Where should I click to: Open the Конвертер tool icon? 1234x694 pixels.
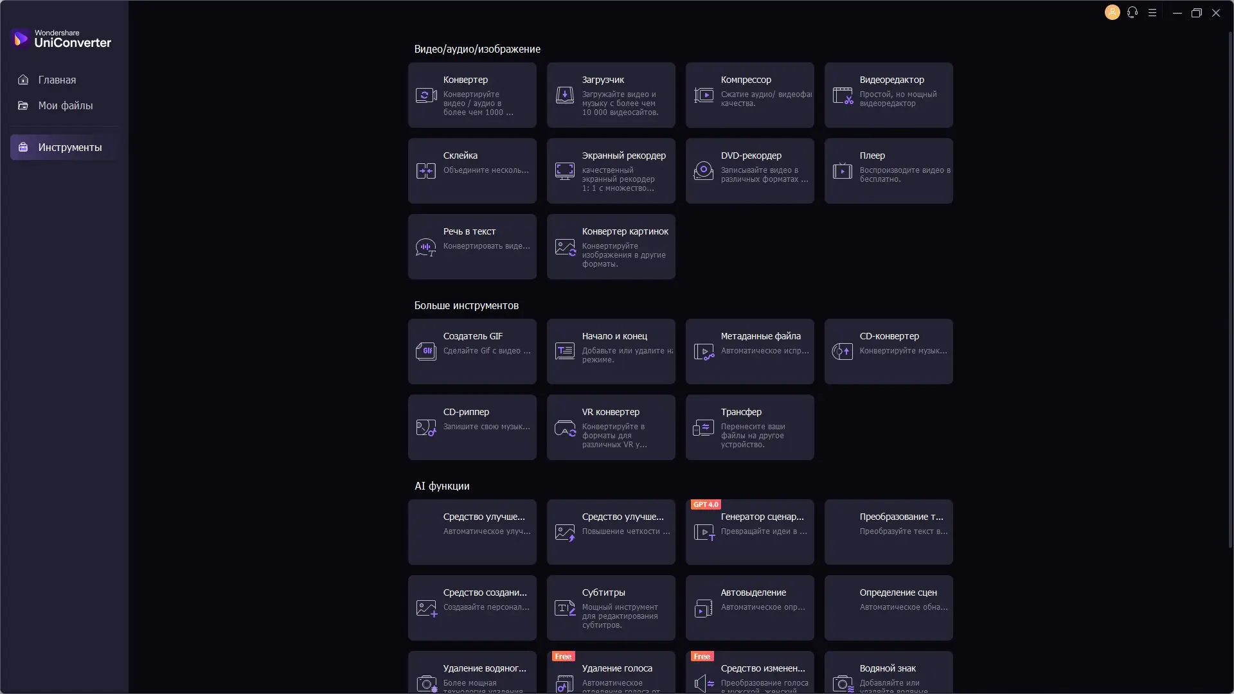click(426, 96)
